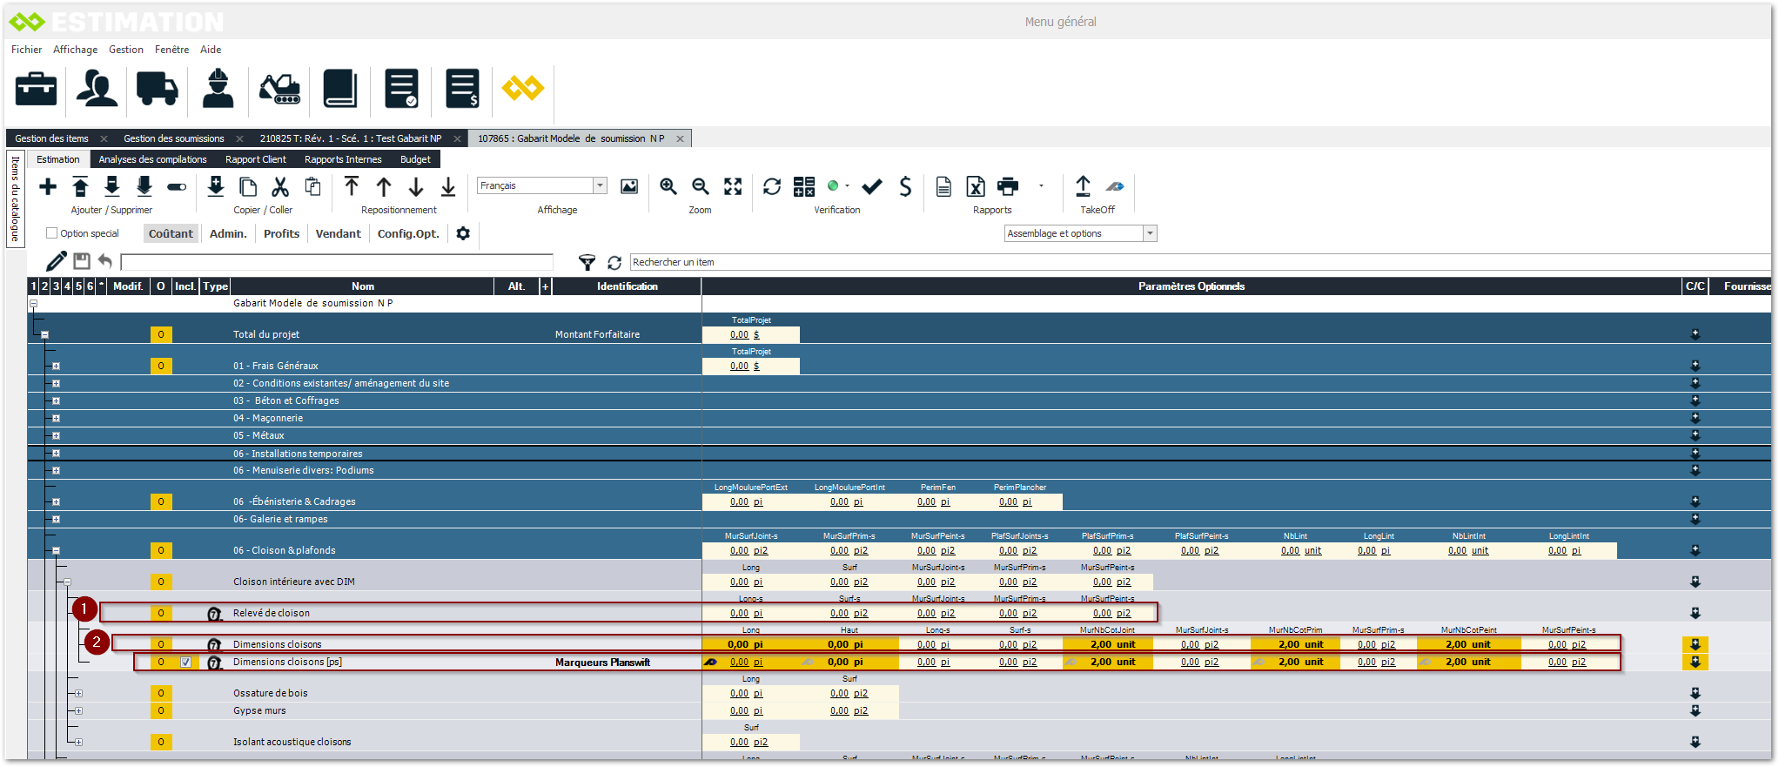Open the Assemblage et options dropdown
The image size is (1779, 767).
(1150, 233)
